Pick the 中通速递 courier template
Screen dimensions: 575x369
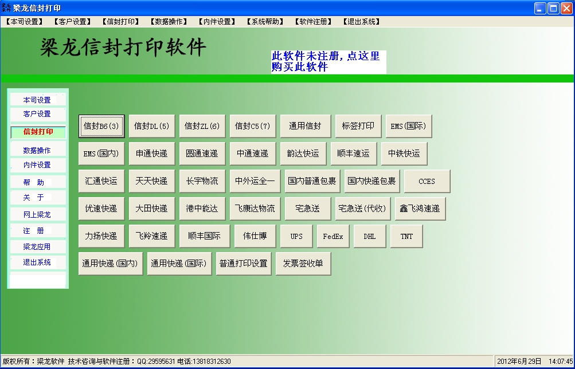coord(253,154)
